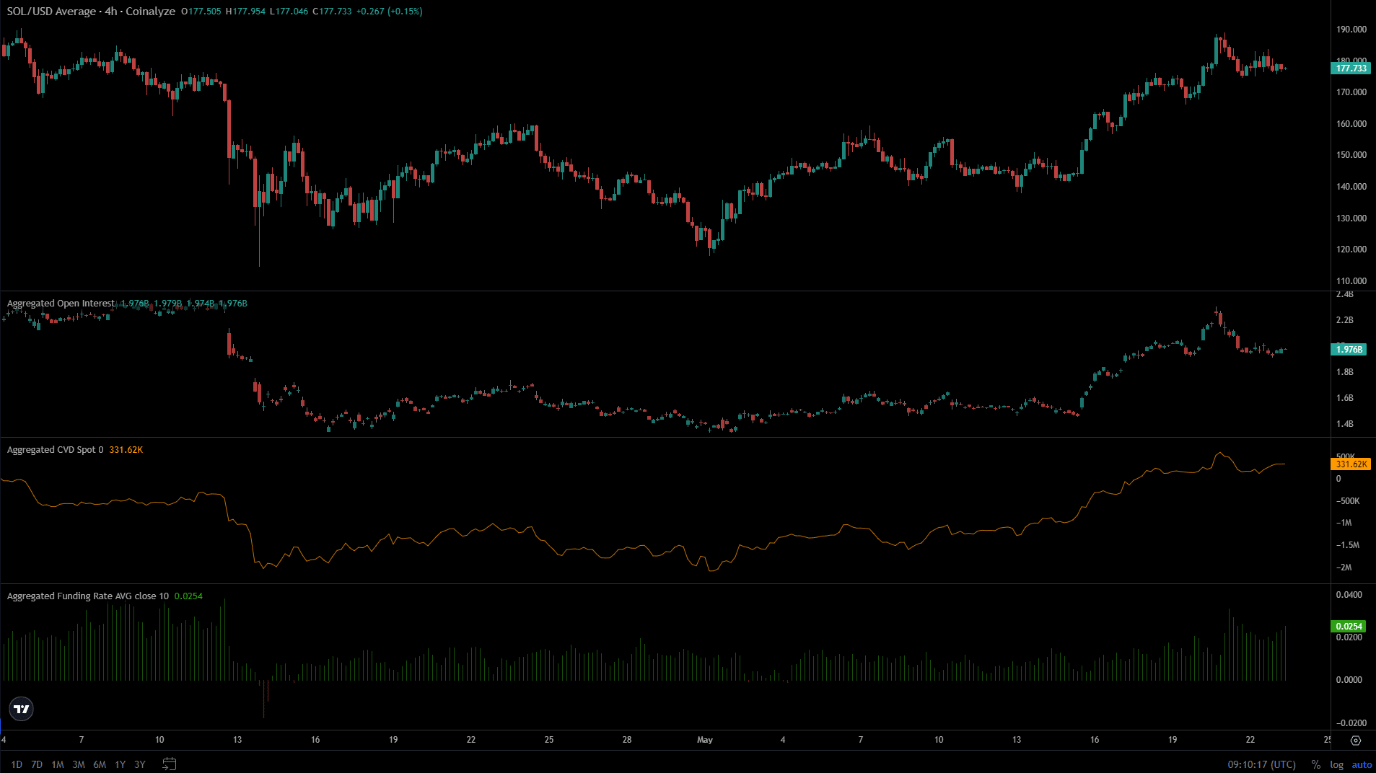Viewport: 1376px width, 773px height.
Task: Click the Aggregated Funding Rate AVG label
Action: 88,596
